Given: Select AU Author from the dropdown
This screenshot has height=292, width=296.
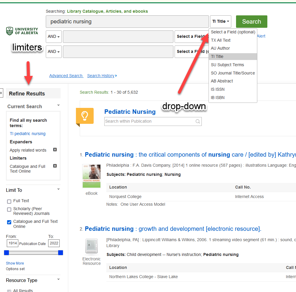Looking at the screenshot, I should (x=233, y=48).
